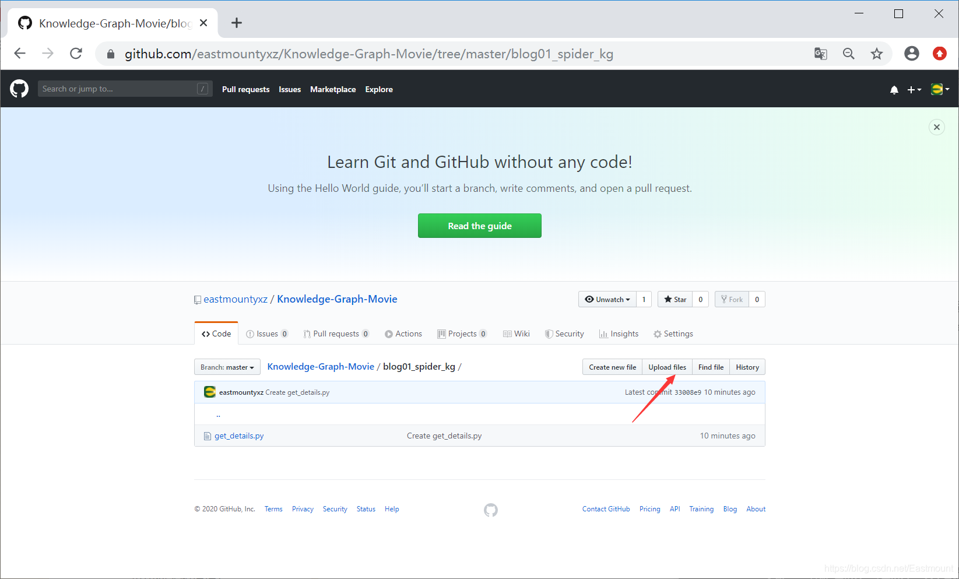Go to Marketplace in the top navigation
Screen dimensions: 959x579
click(x=333, y=89)
